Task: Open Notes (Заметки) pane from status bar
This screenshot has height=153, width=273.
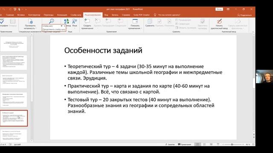Action: 170,144
